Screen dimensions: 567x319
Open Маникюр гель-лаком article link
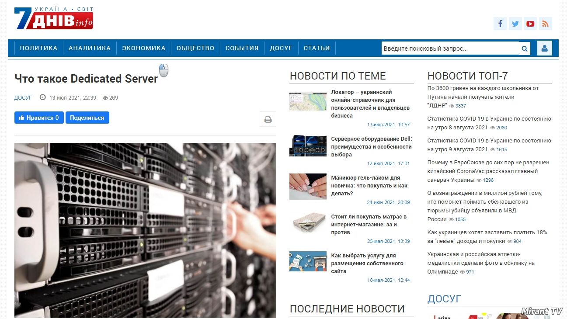coord(369,186)
